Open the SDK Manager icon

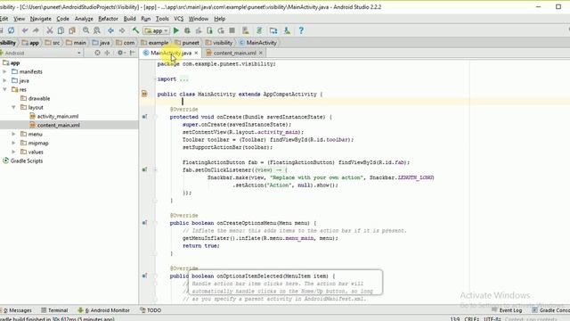[x=287, y=30]
